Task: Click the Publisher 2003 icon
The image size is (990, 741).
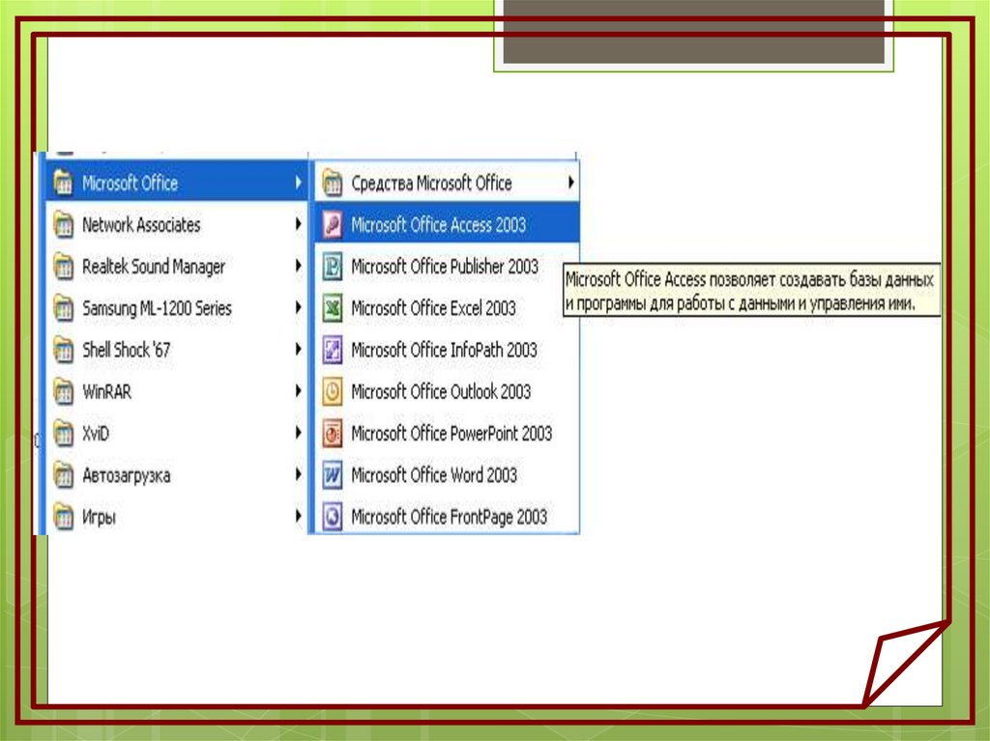Action: coord(333,267)
